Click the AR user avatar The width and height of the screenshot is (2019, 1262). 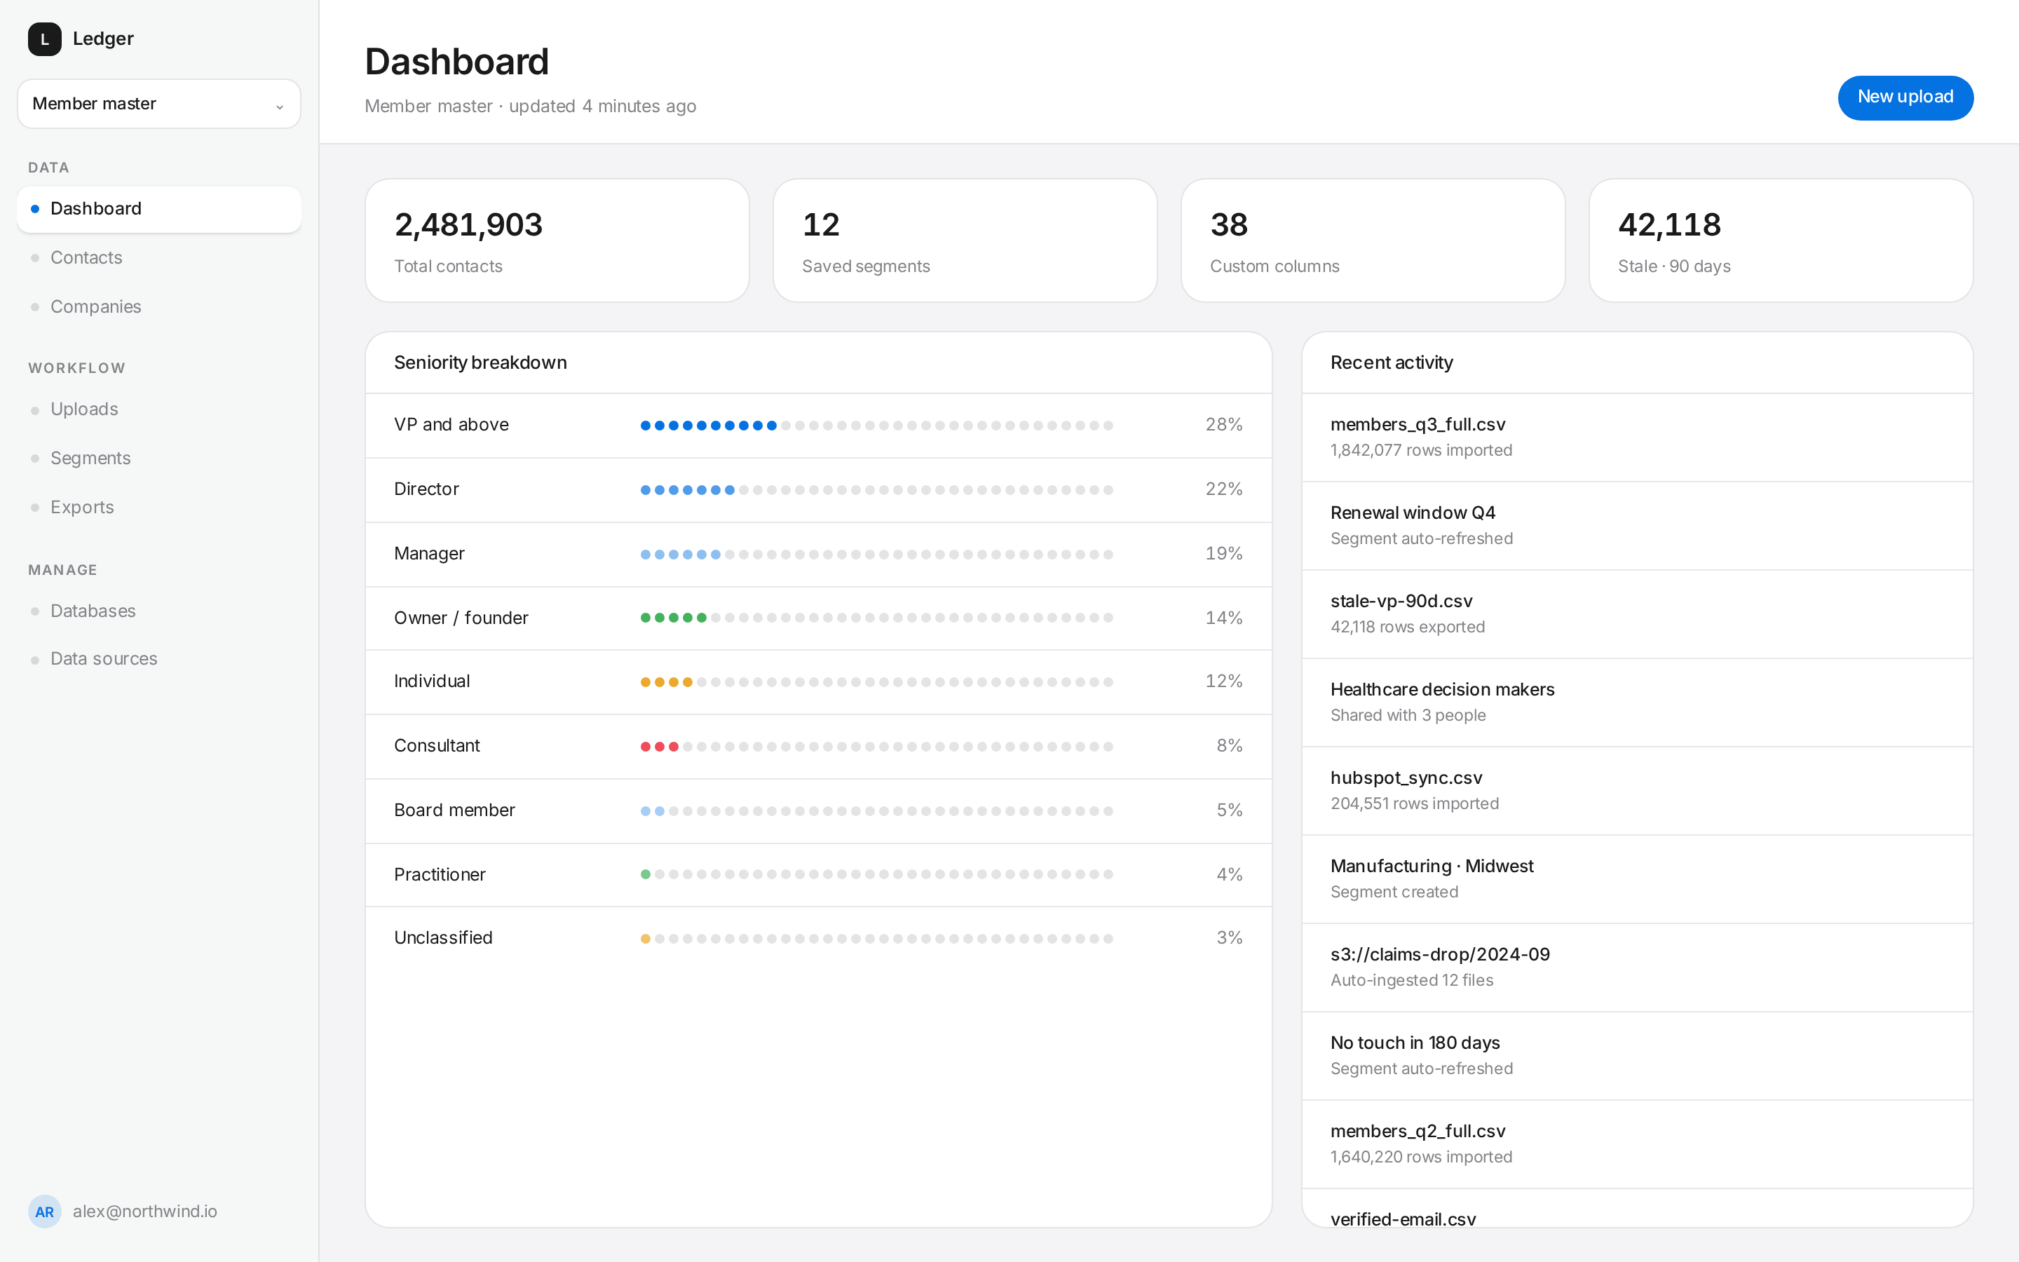click(44, 1211)
